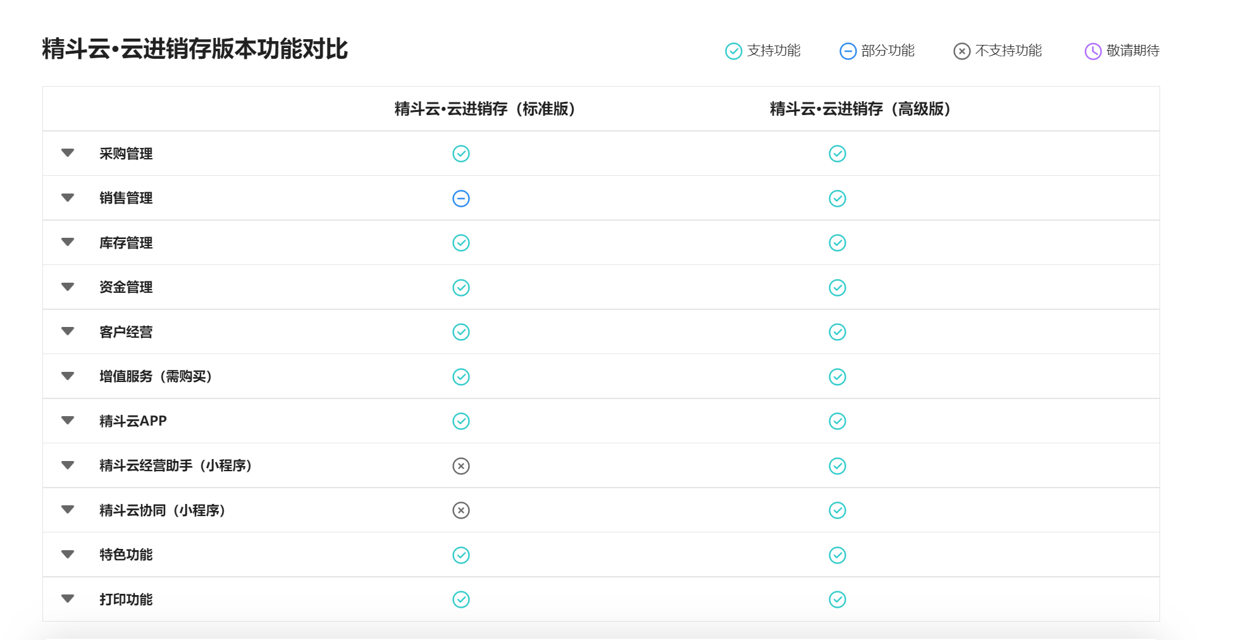Click 标准版 check icon for 资金管理
Screen dimensions: 1255x640
tap(461, 288)
